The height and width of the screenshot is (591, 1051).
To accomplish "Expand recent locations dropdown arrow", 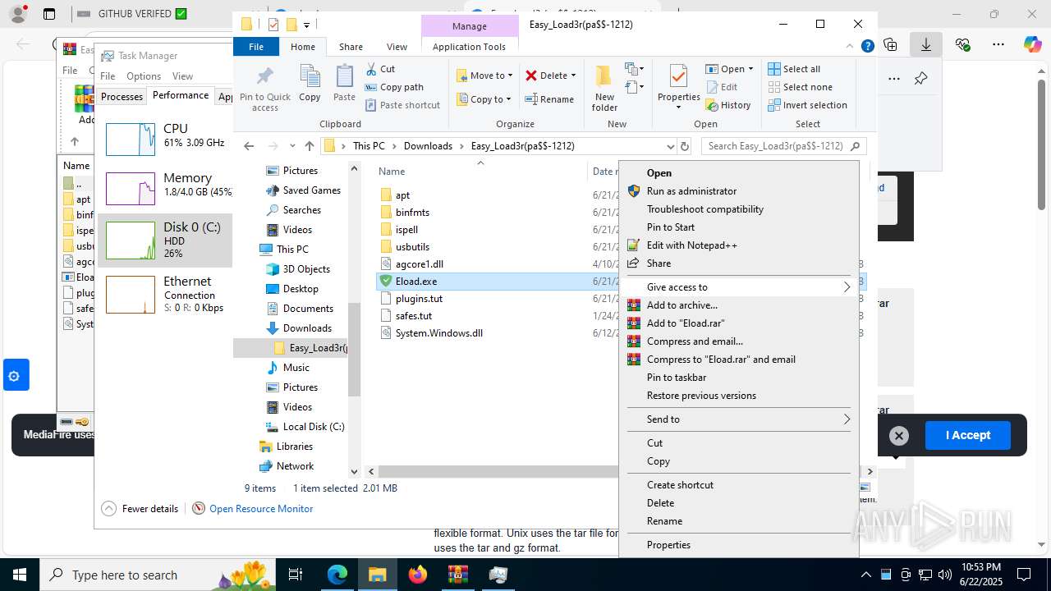I will click(292, 146).
